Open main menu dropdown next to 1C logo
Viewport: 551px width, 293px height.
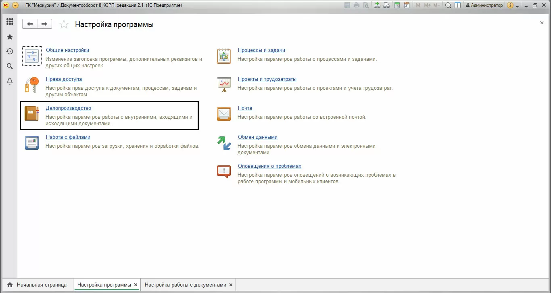[x=15, y=5]
